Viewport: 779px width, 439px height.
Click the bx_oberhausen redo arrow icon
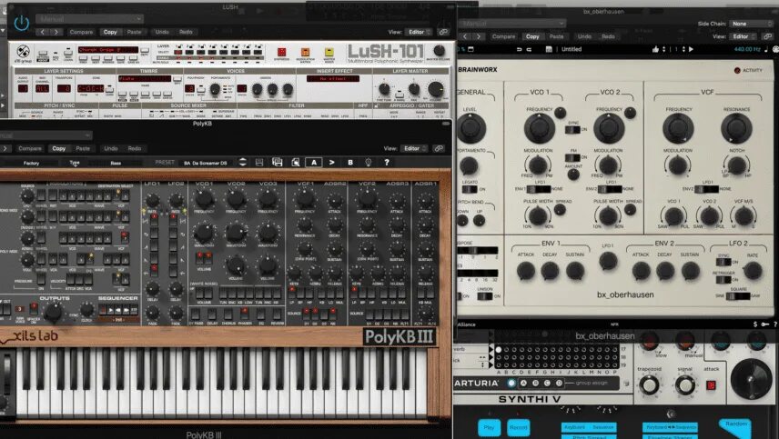(x=529, y=49)
